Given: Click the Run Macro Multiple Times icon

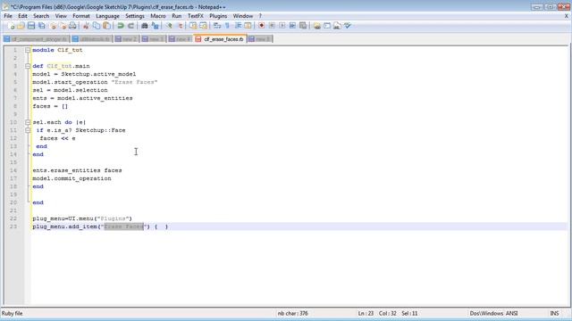Looking at the screenshot, I should [x=292, y=26].
